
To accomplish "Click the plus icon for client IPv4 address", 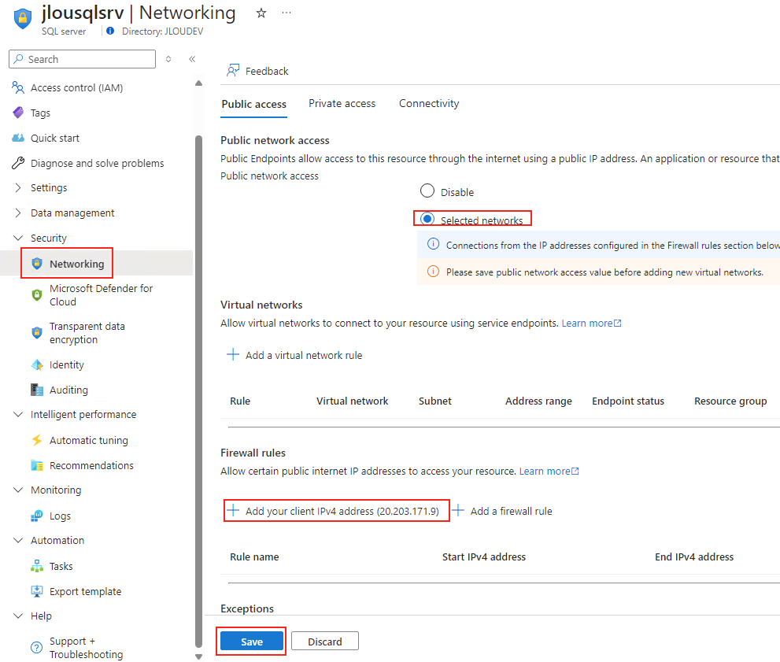I will click(x=233, y=511).
